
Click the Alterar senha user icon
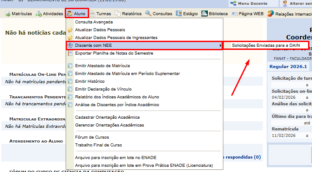(x=285, y=3)
